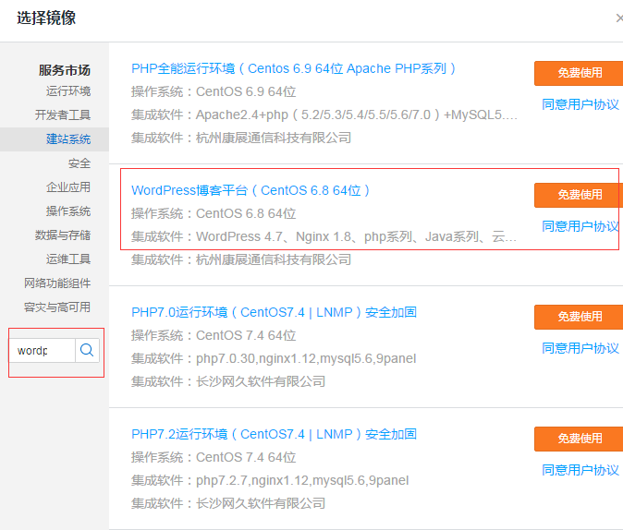623x530 pixels.
Task: Click php7.0.30,nginx1.12 software line
Action: [274, 358]
